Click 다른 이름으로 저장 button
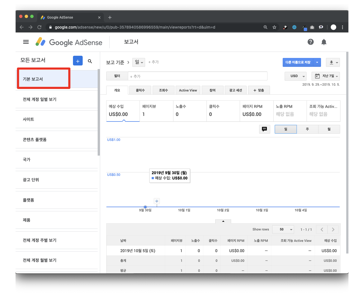This screenshot has height=294, width=364. click(298, 62)
